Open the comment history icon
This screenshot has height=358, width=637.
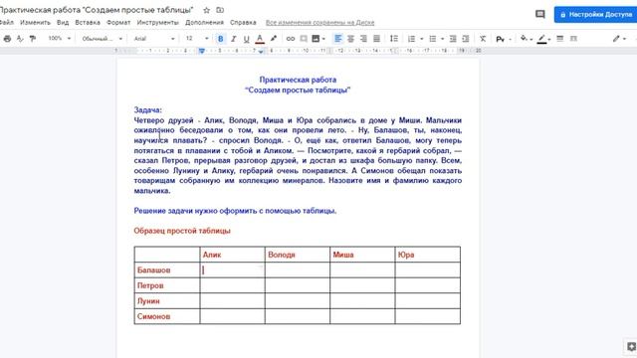(x=539, y=14)
